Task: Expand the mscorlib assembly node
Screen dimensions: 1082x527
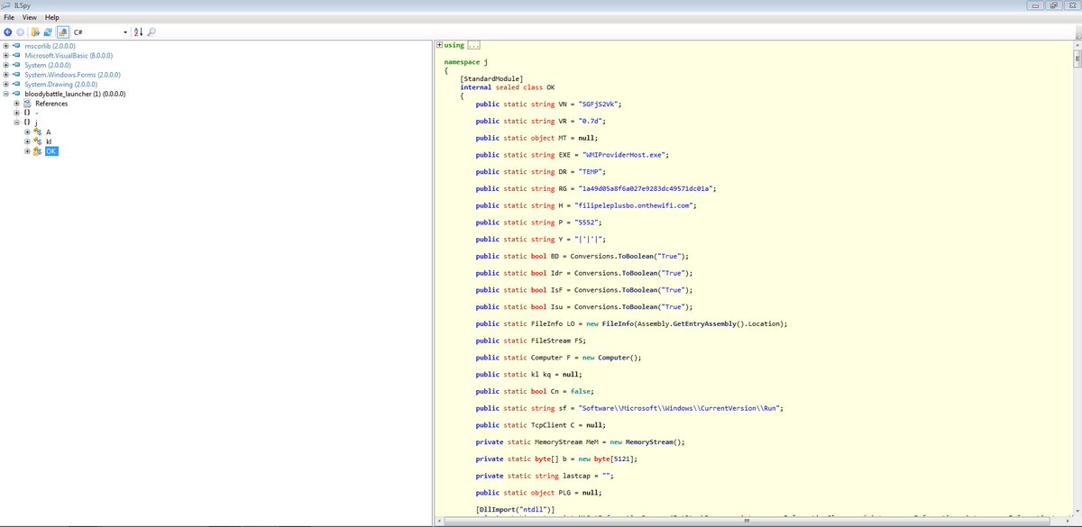Action: pyautogui.click(x=6, y=46)
